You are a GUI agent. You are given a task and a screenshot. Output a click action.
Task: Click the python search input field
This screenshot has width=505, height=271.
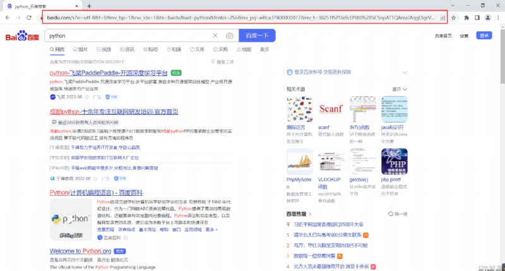[129, 35]
